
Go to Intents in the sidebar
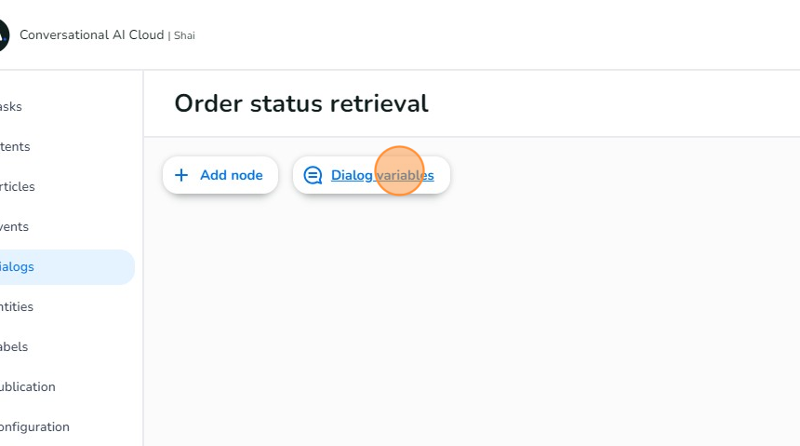click(15, 146)
